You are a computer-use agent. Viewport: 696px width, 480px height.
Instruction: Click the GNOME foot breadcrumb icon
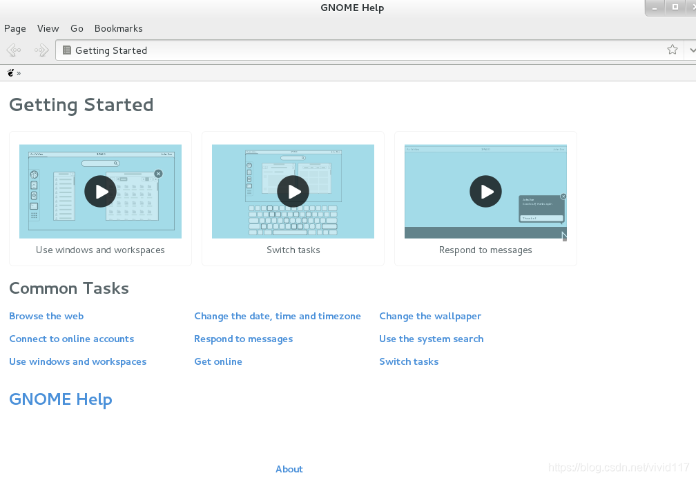point(10,72)
